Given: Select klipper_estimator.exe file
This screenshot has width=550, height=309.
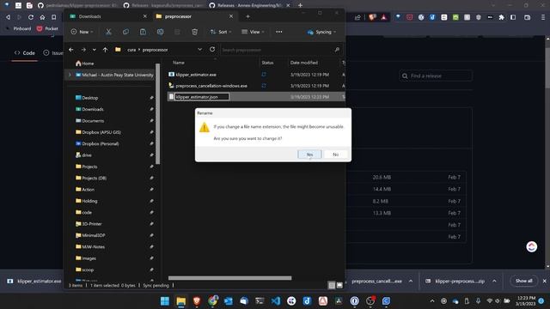Looking at the screenshot, I should [196, 75].
